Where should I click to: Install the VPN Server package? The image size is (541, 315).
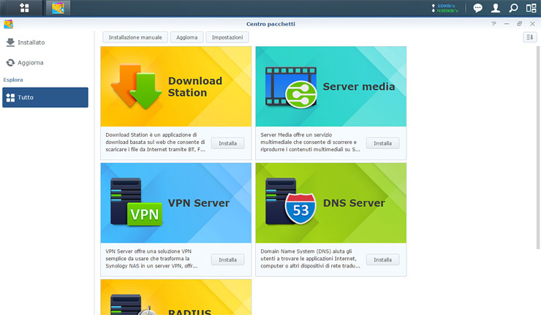(x=227, y=259)
